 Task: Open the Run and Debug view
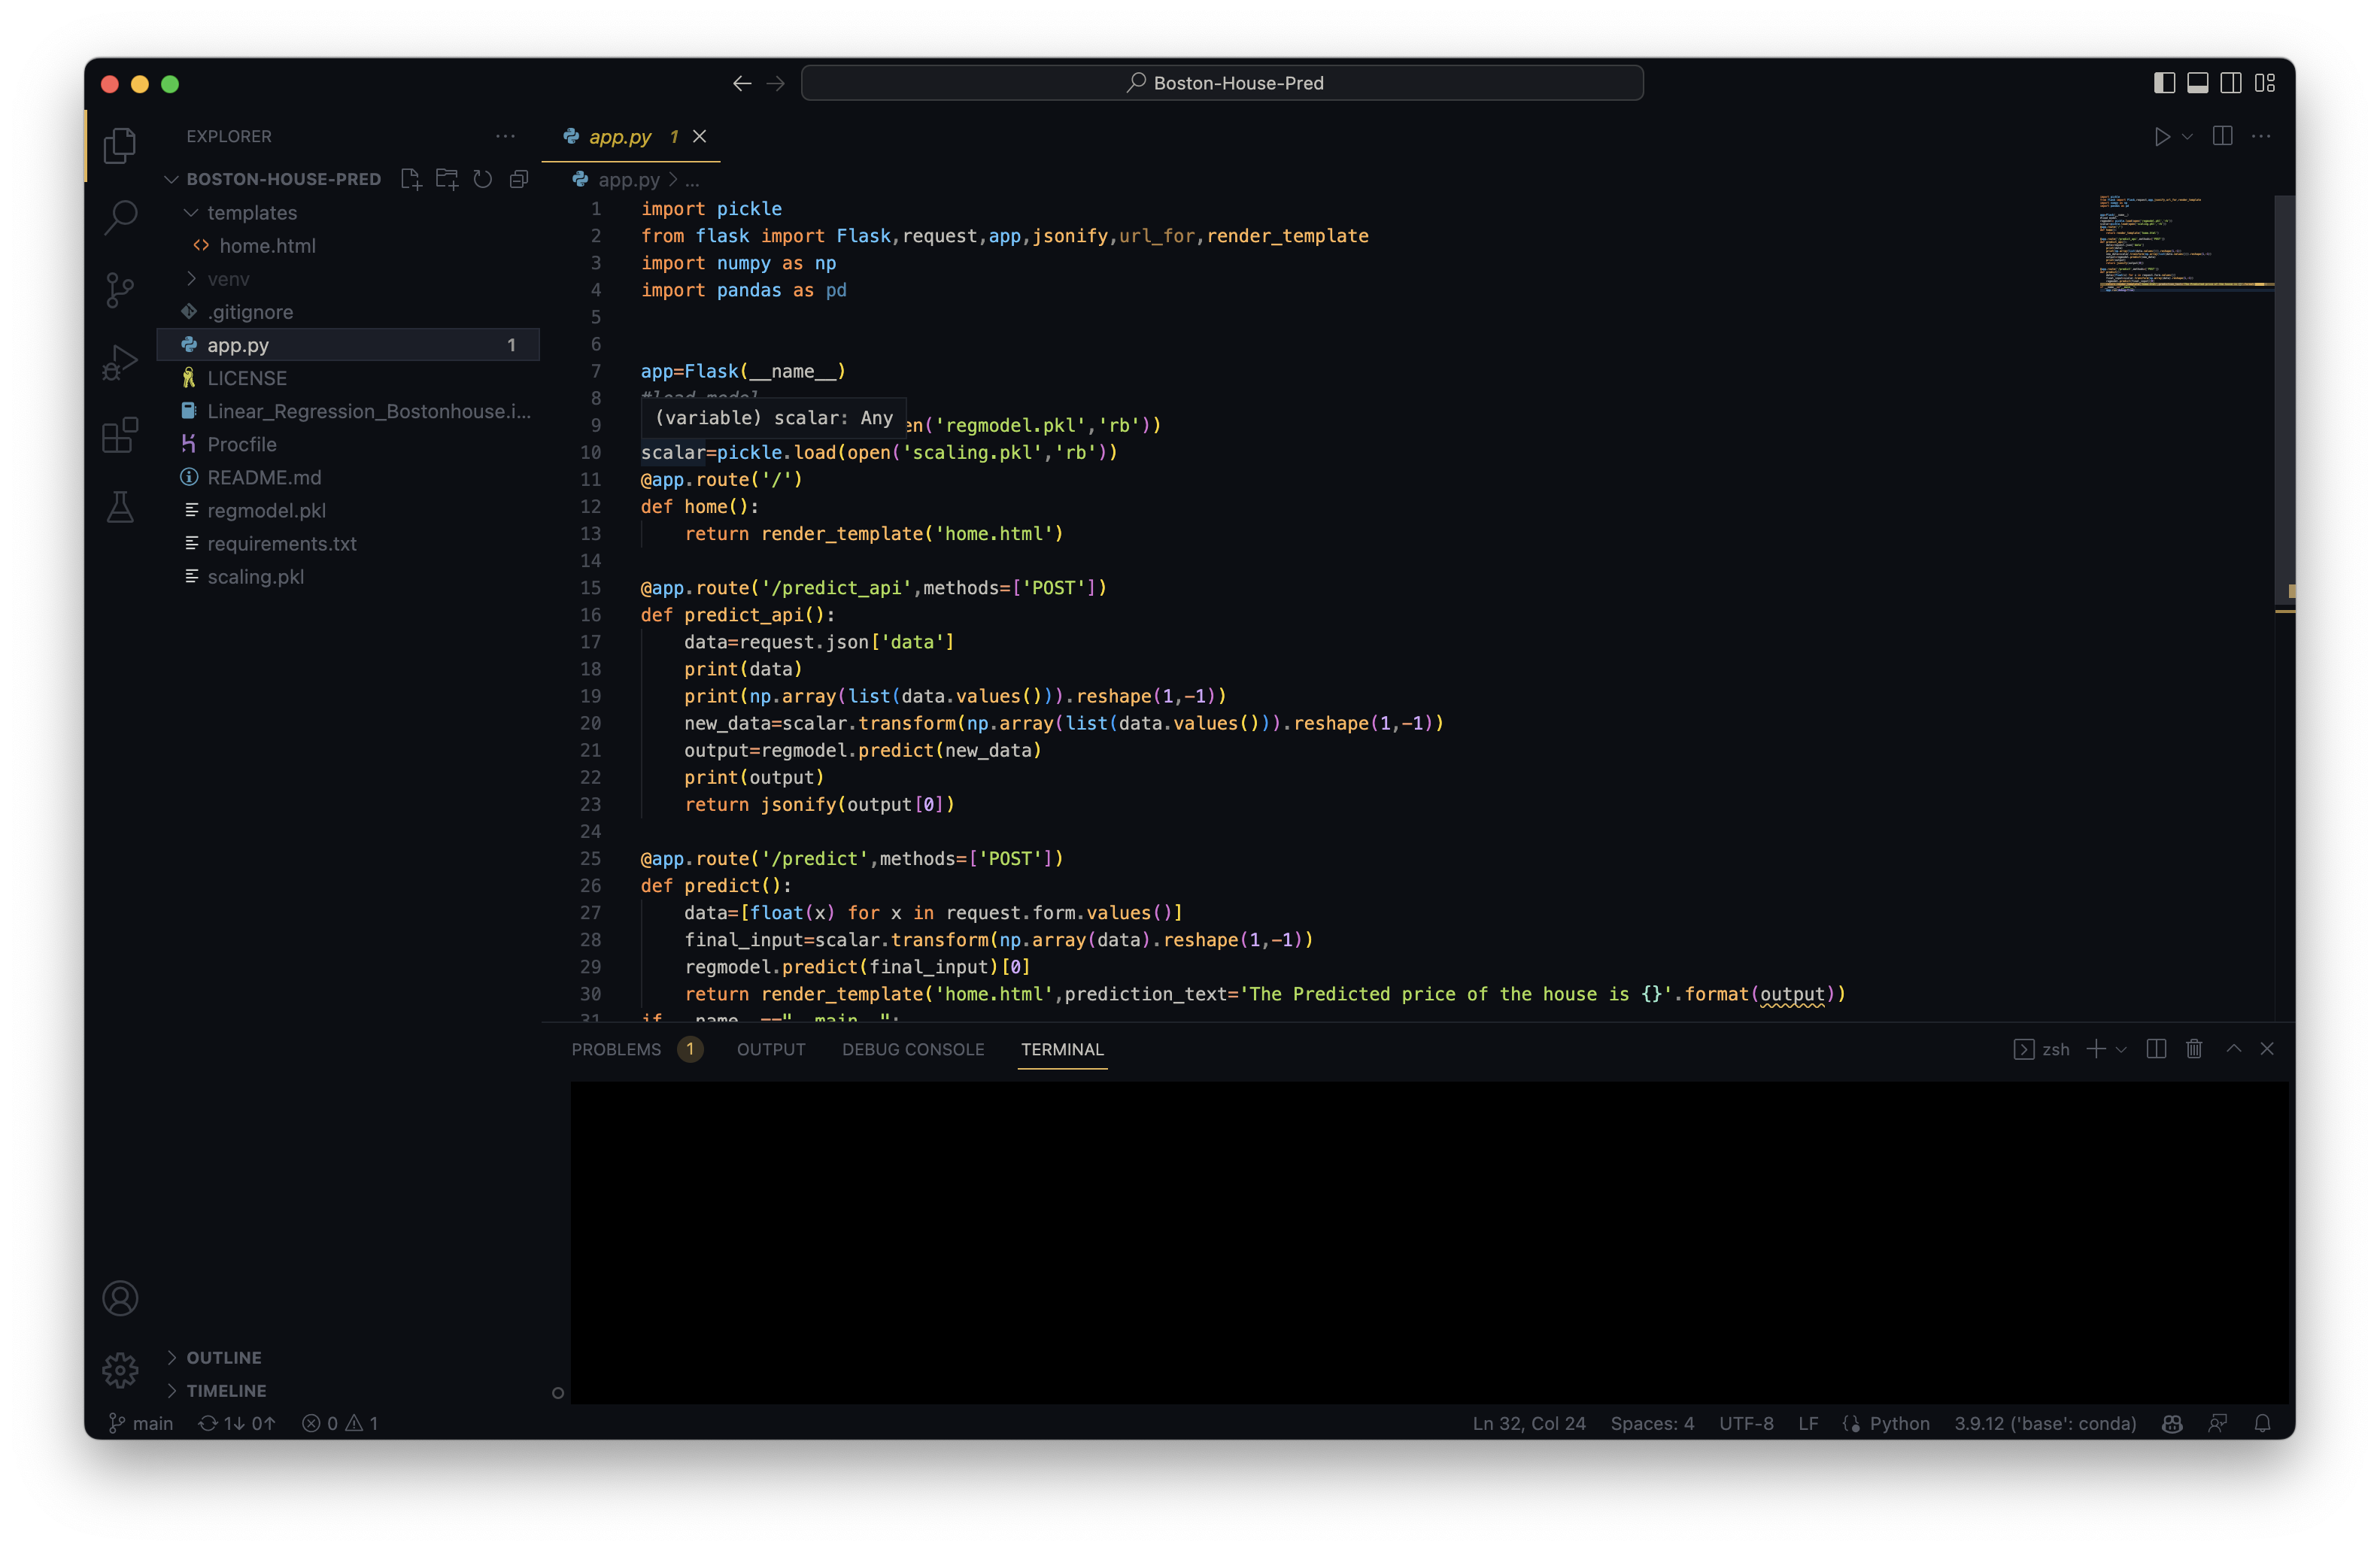click(120, 362)
